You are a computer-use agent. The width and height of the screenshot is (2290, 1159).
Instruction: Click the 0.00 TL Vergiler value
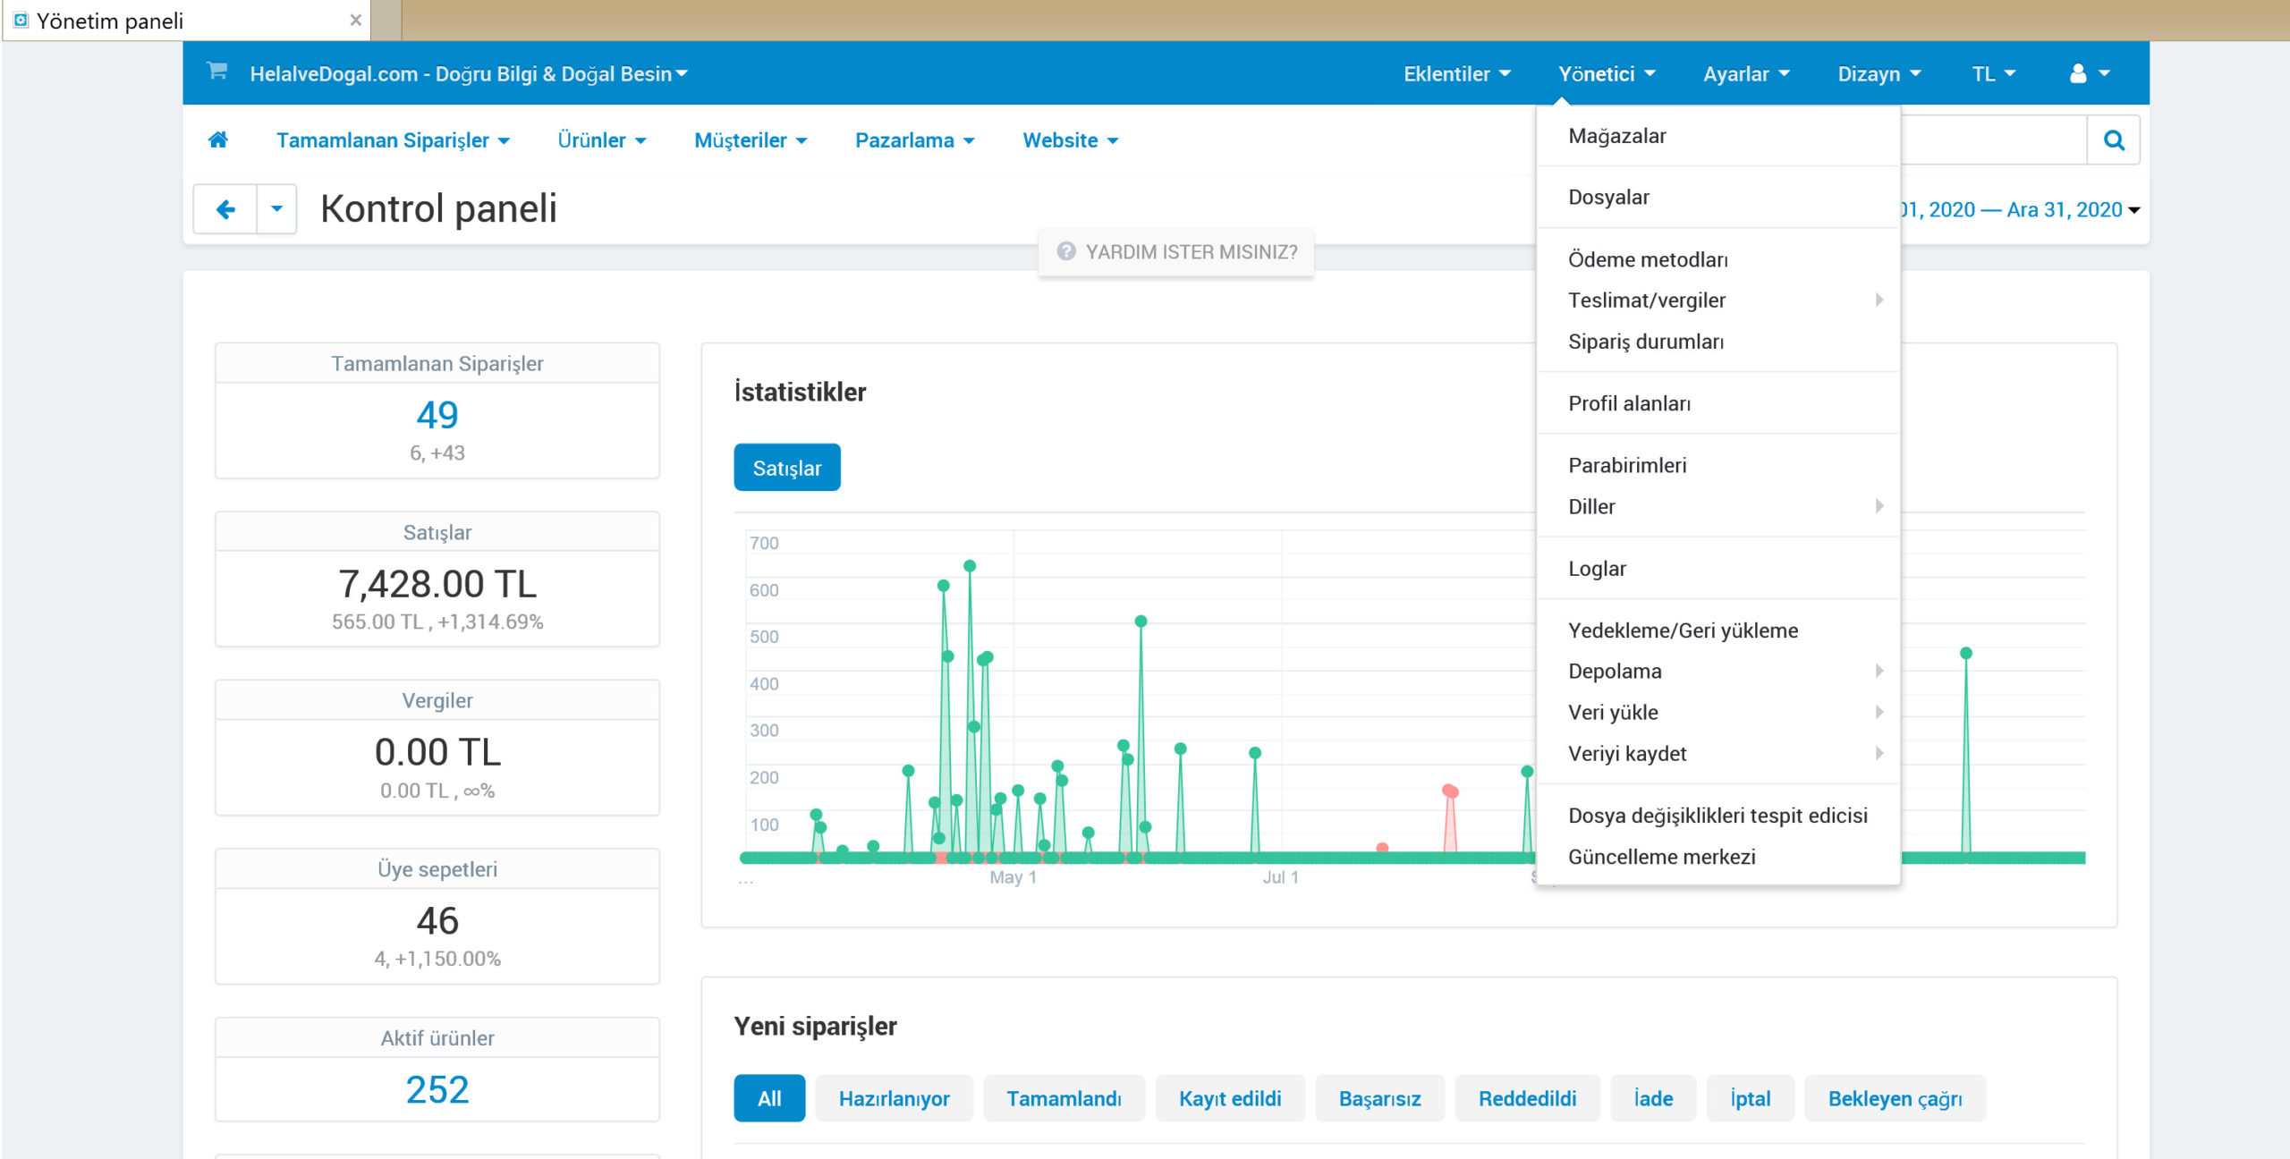click(x=437, y=752)
